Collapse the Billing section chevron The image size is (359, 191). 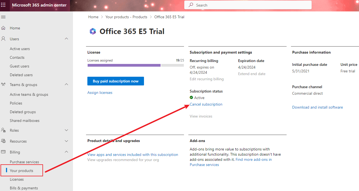tap(66, 152)
